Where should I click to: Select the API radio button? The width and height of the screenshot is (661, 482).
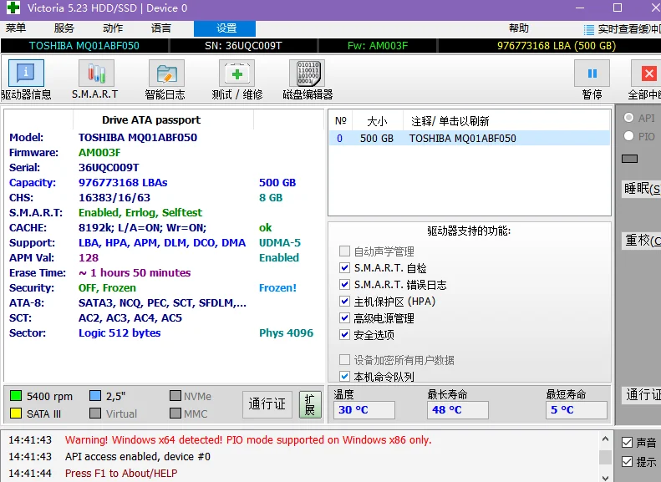click(x=628, y=118)
